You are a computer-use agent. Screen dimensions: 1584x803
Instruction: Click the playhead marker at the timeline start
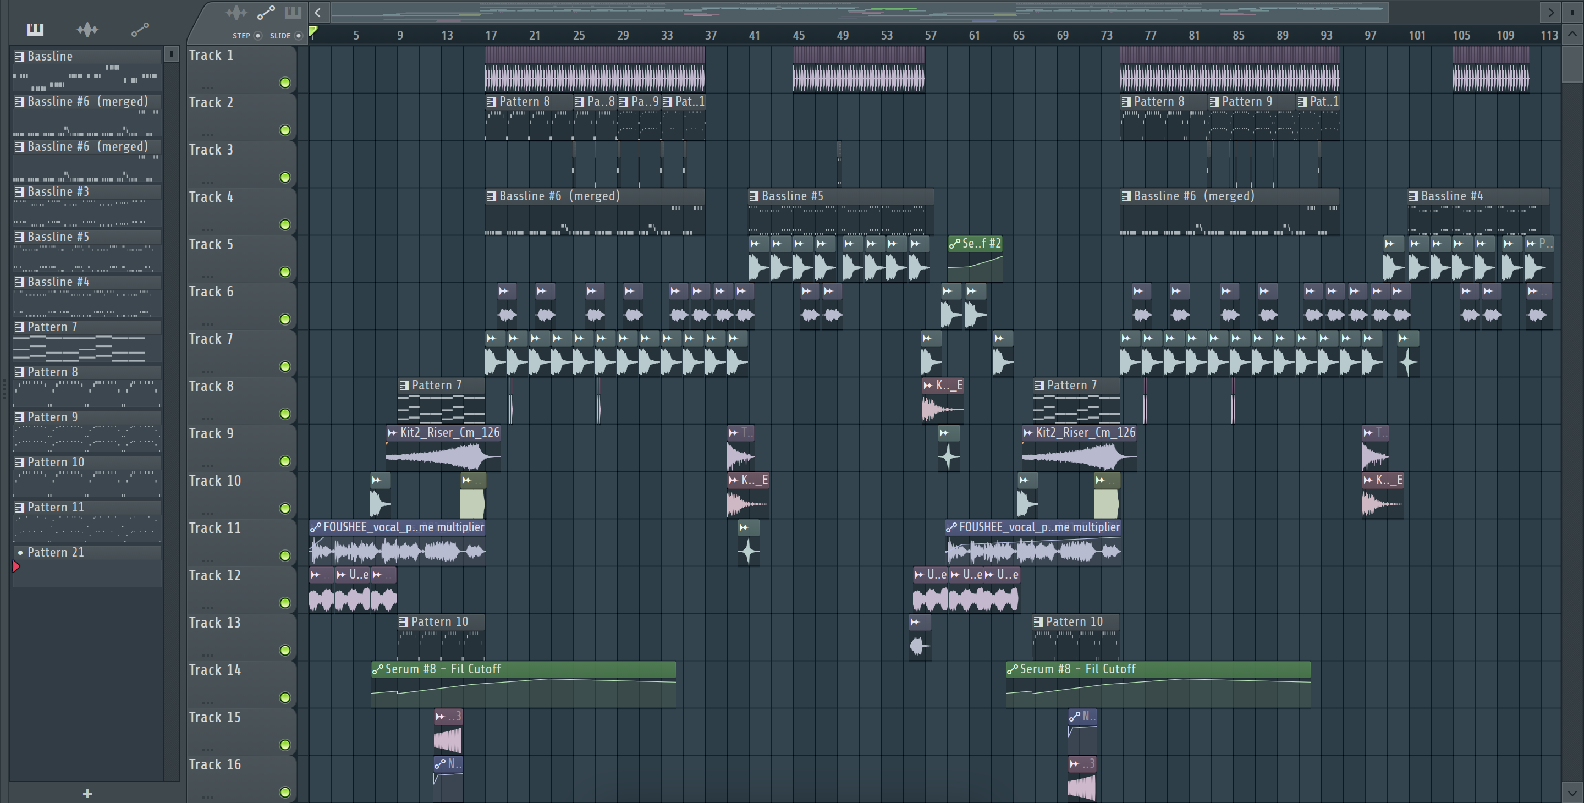pyautogui.click(x=313, y=32)
